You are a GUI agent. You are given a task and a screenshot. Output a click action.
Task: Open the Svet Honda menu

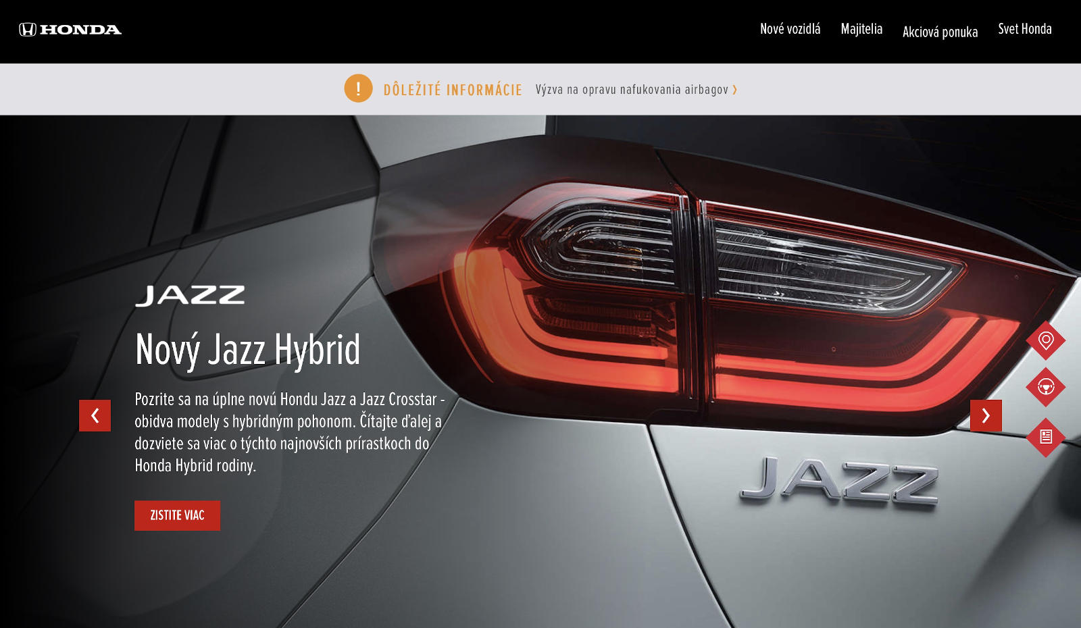(1025, 29)
